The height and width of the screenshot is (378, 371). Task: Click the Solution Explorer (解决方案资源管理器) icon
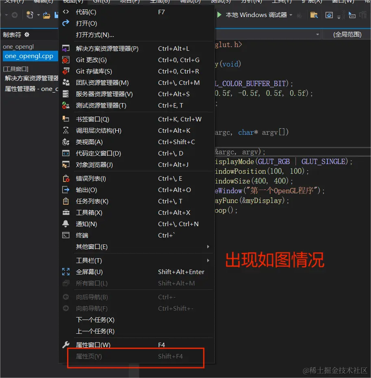click(x=65, y=48)
